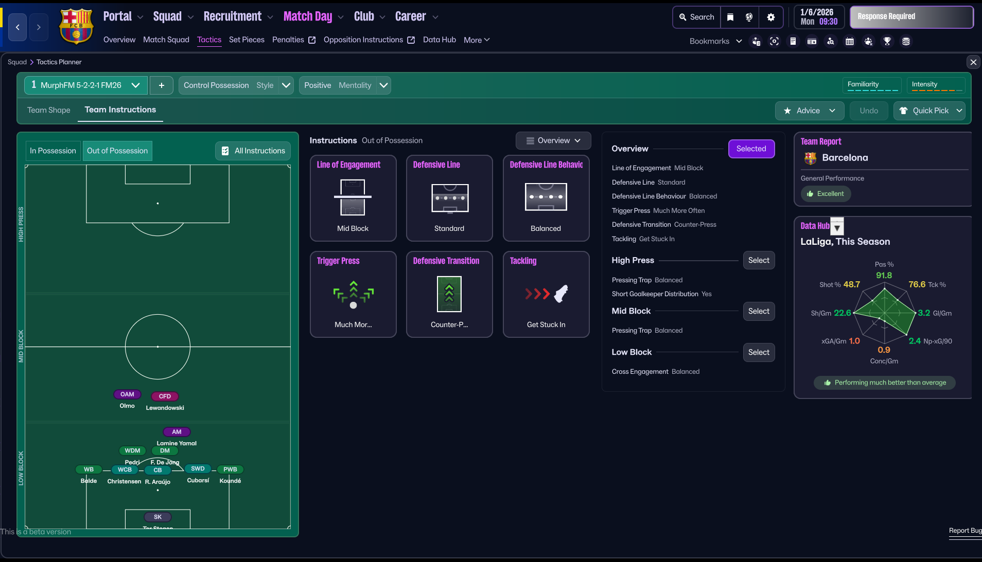This screenshot has width=982, height=562.
Task: Open settings via the gear icon
Action: pos(770,17)
